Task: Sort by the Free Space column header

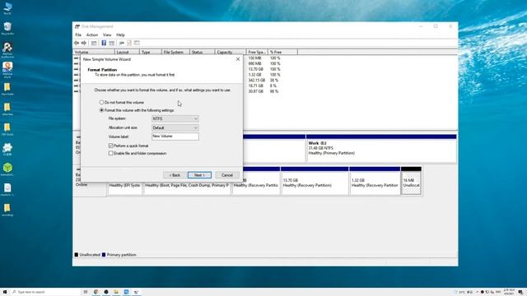Action: 257,52
